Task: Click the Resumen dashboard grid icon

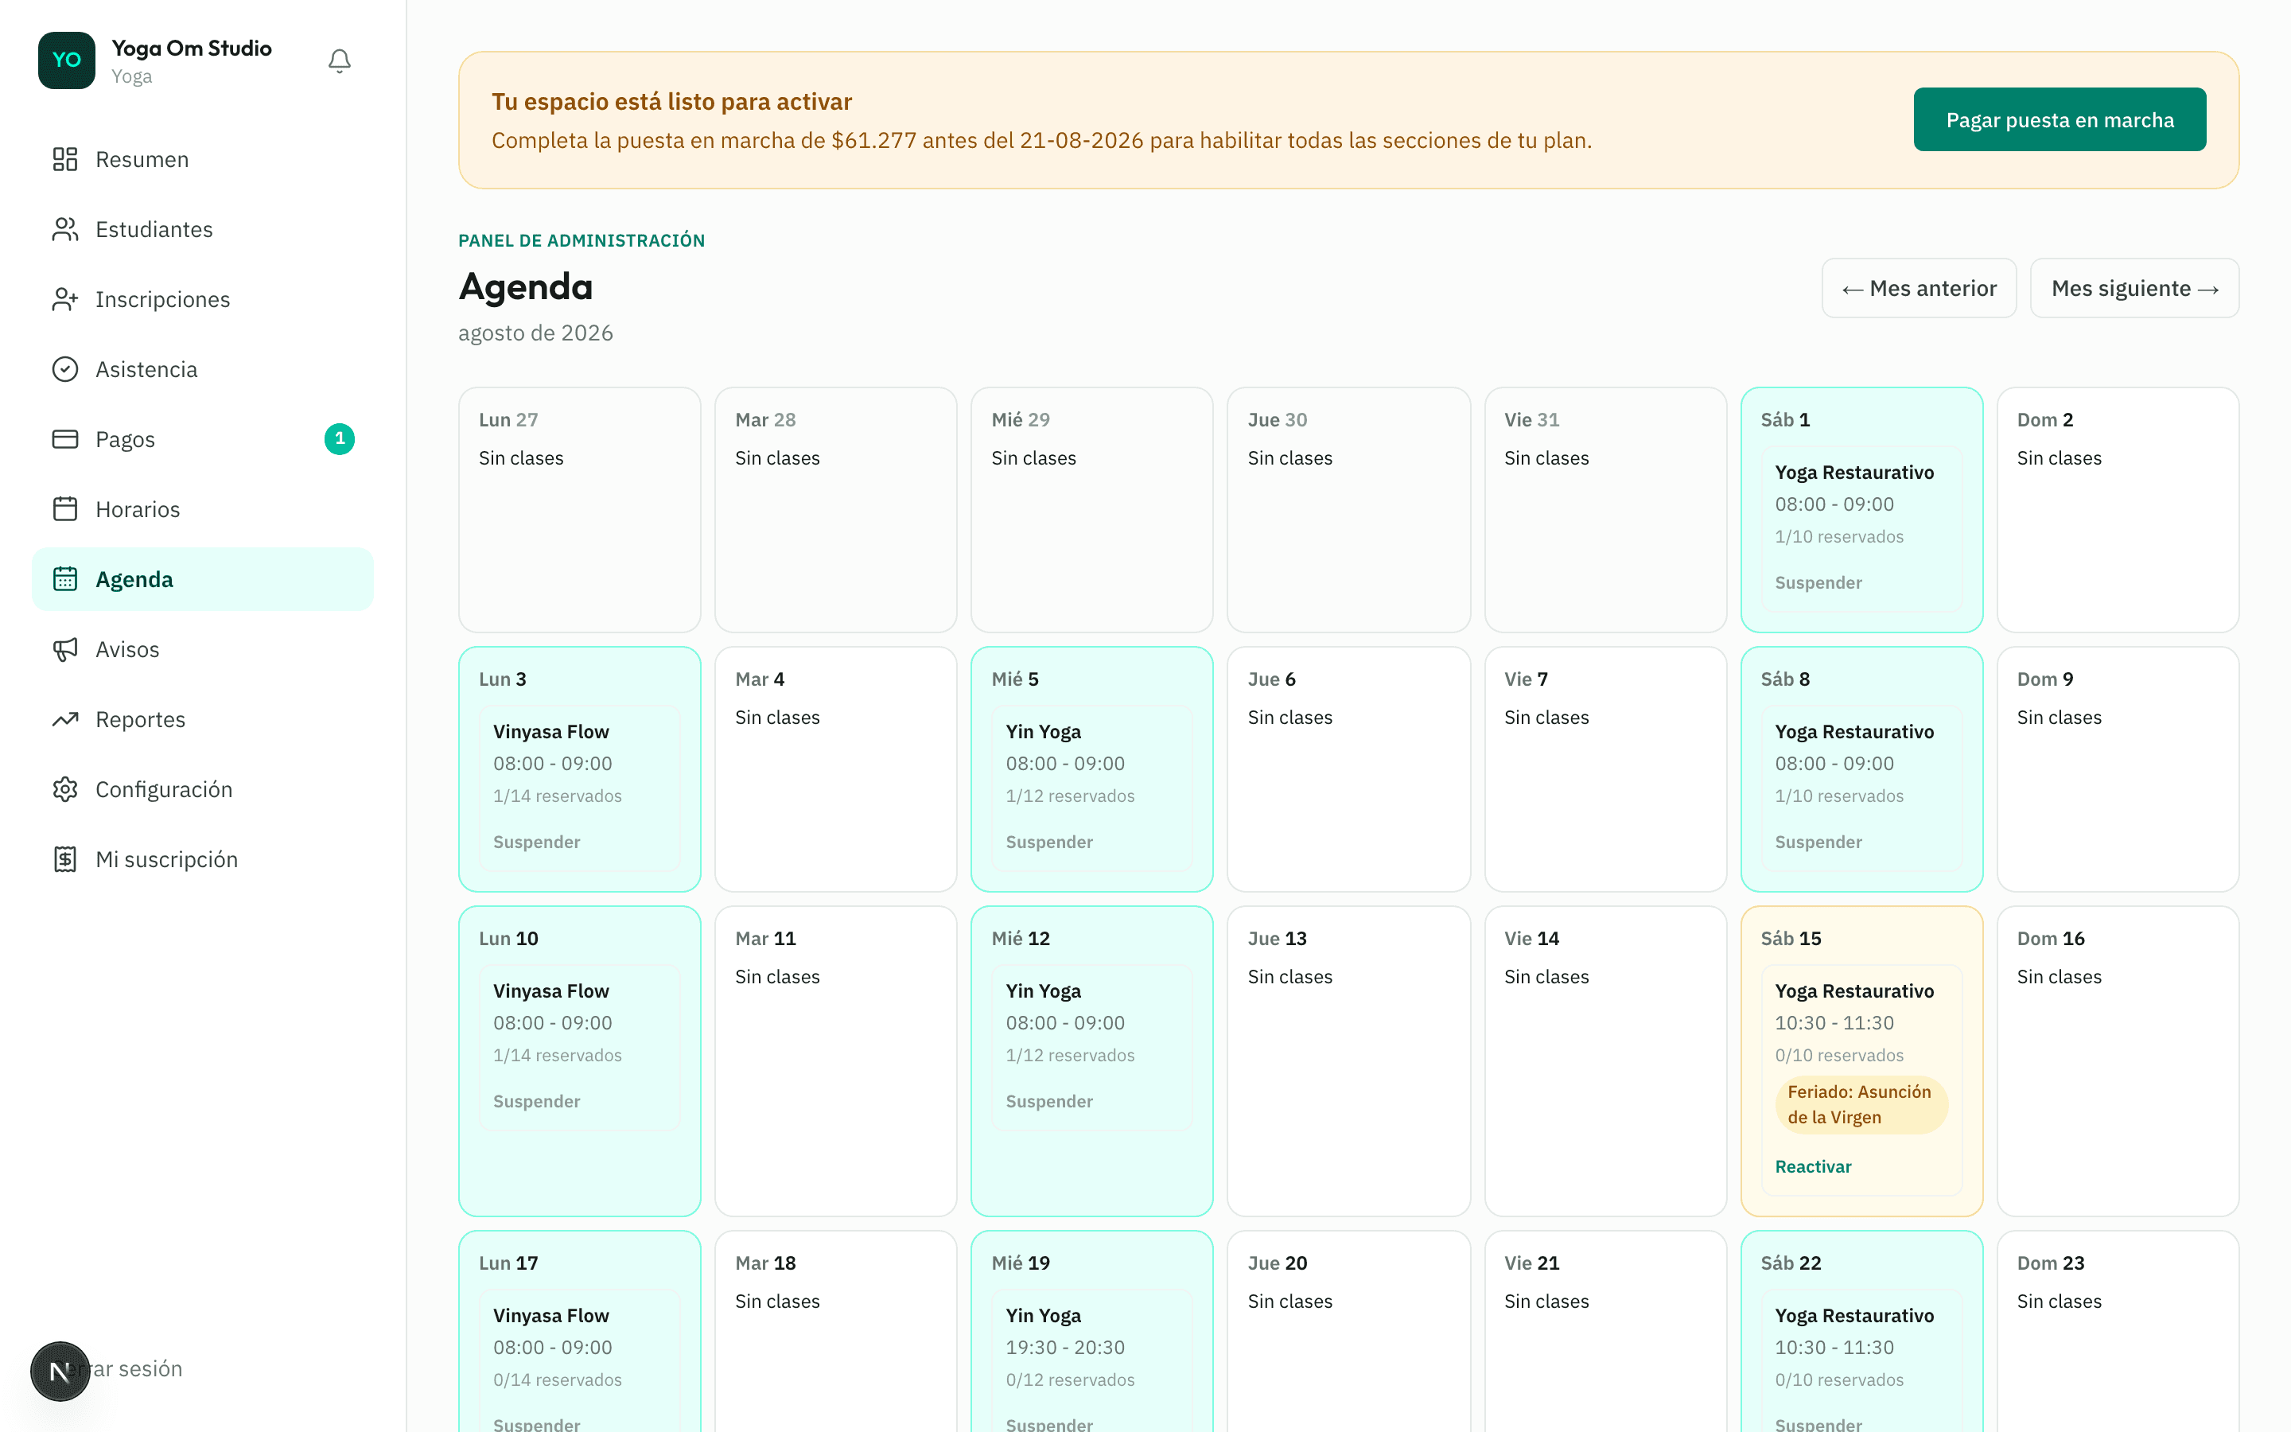Action: [64, 159]
